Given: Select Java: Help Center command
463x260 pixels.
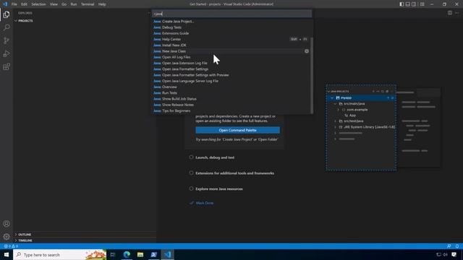Looking at the screenshot, I should point(232,39).
